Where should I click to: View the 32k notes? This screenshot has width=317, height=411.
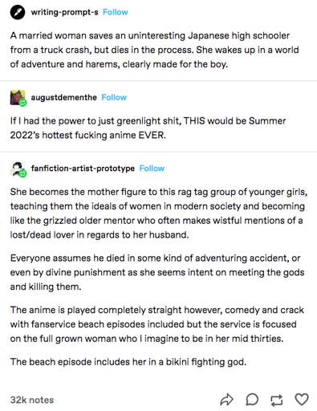(x=32, y=400)
